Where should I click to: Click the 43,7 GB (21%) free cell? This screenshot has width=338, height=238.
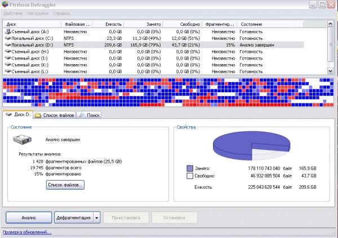coord(185,45)
